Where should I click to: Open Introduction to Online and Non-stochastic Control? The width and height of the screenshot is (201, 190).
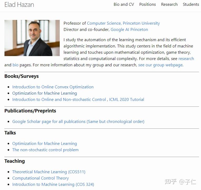pos(59,100)
